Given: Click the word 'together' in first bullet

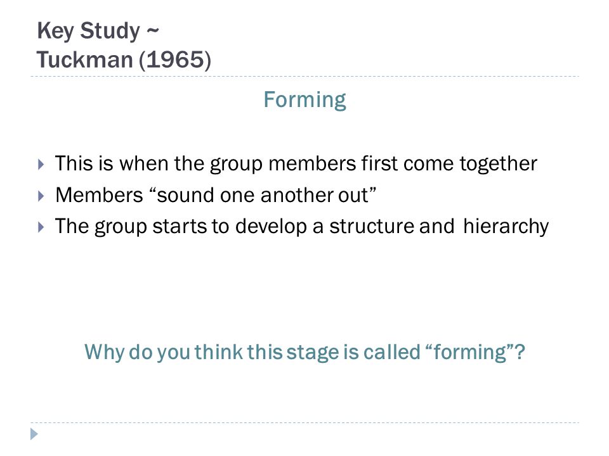Looking at the screenshot, I should pyautogui.click(x=499, y=164).
